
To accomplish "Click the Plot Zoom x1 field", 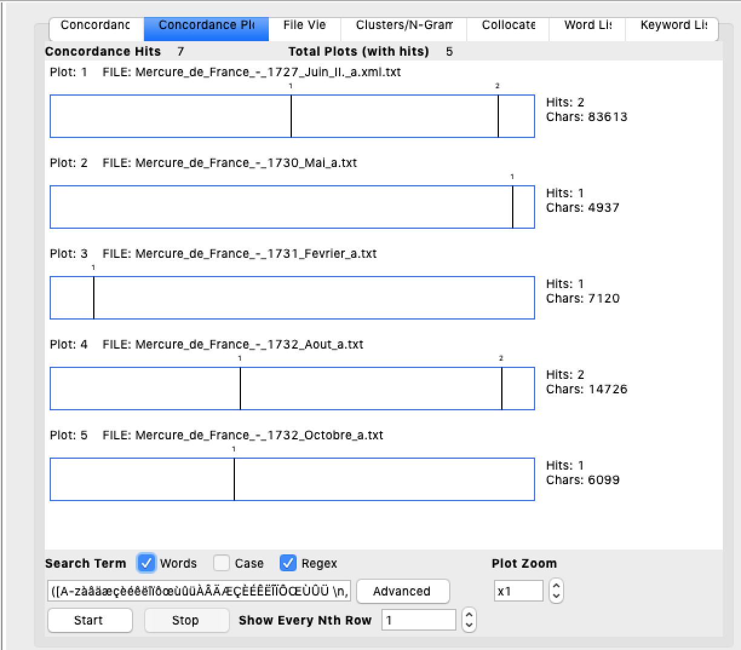I will (518, 591).
